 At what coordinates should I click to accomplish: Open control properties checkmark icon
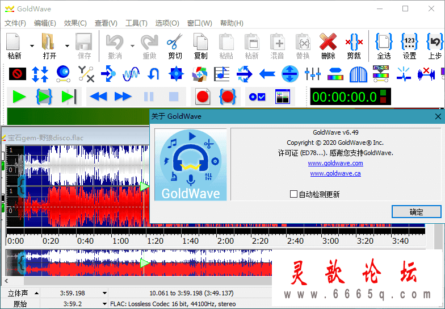pyautogui.click(x=257, y=97)
